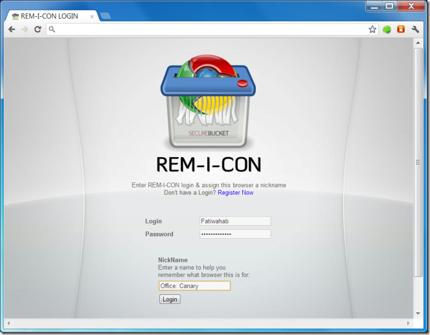The height and width of the screenshot is (335, 430).
Task: Click the search magnifier in address bar
Action: pos(52,29)
